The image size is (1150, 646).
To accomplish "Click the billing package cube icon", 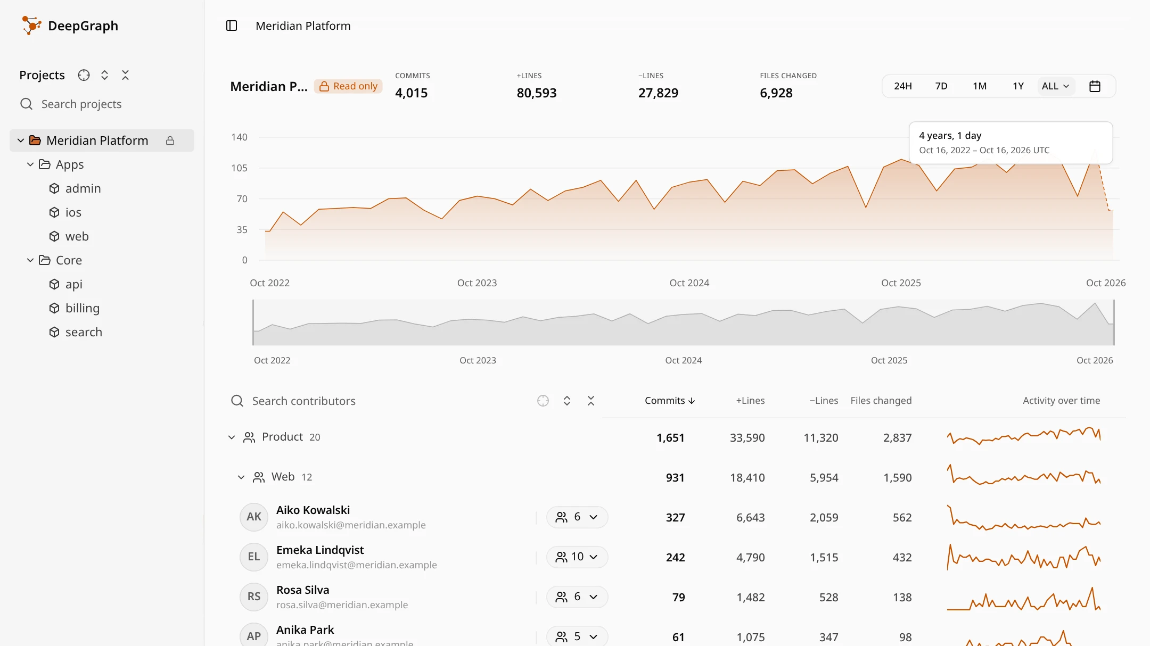I will pos(54,308).
